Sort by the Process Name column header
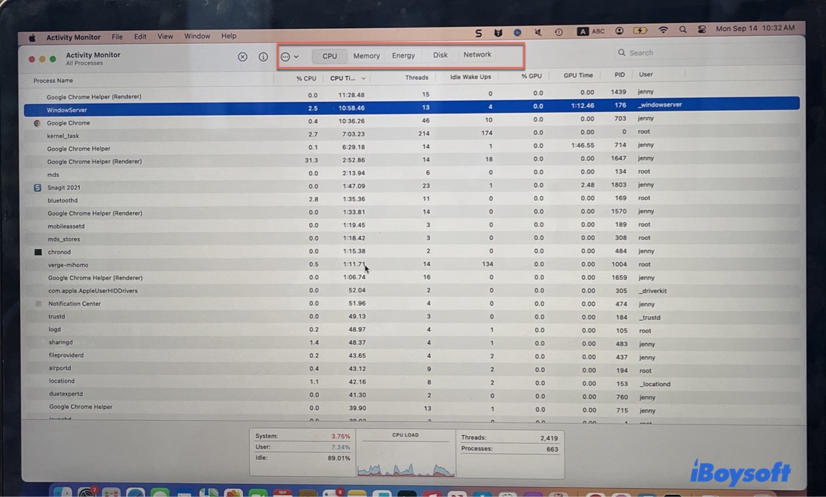 [53, 81]
